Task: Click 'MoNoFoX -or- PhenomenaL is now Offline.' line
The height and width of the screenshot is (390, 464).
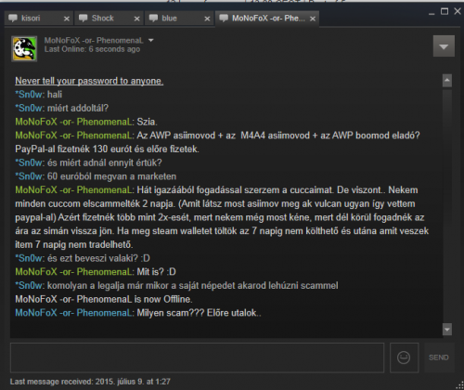Action: coord(104,299)
